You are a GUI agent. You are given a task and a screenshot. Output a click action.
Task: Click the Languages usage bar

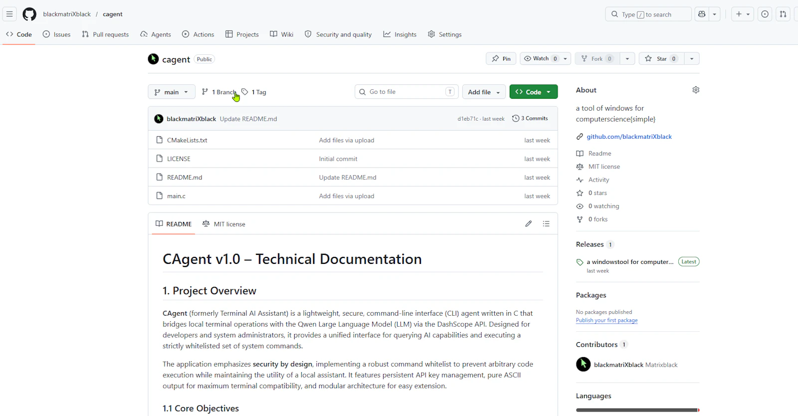(x=638, y=410)
